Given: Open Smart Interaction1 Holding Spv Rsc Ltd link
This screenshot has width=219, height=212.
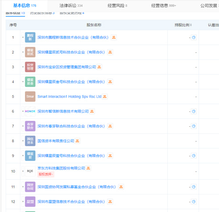Looking at the screenshot, I should pyautogui.click(x=69, y=97).
